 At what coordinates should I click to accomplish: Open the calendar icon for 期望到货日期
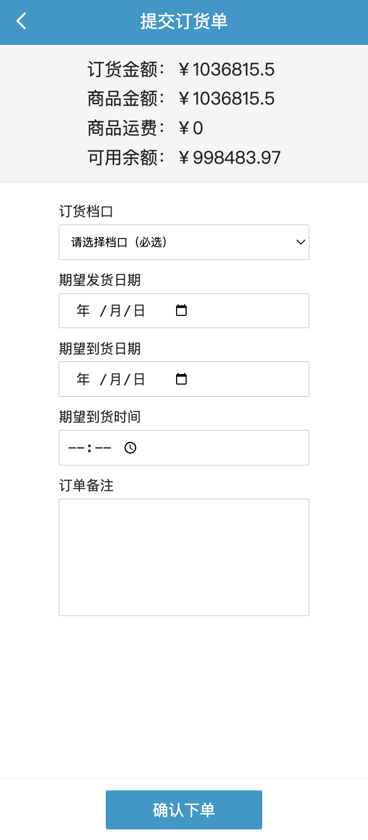point(181,379)
